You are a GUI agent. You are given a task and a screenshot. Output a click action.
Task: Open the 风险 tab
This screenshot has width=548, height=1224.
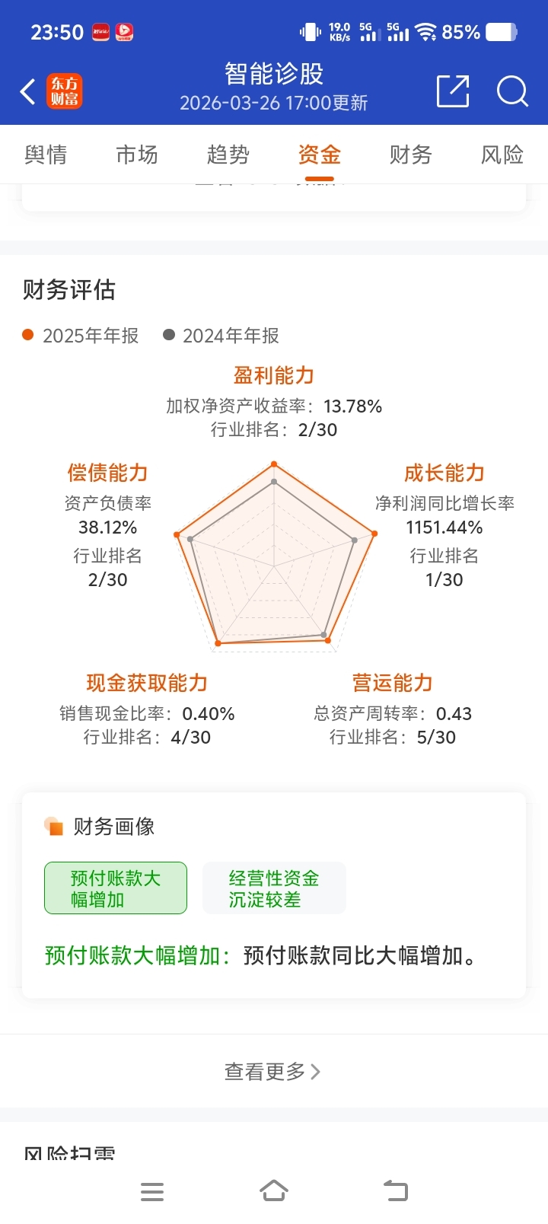click(x=502, y=155)
